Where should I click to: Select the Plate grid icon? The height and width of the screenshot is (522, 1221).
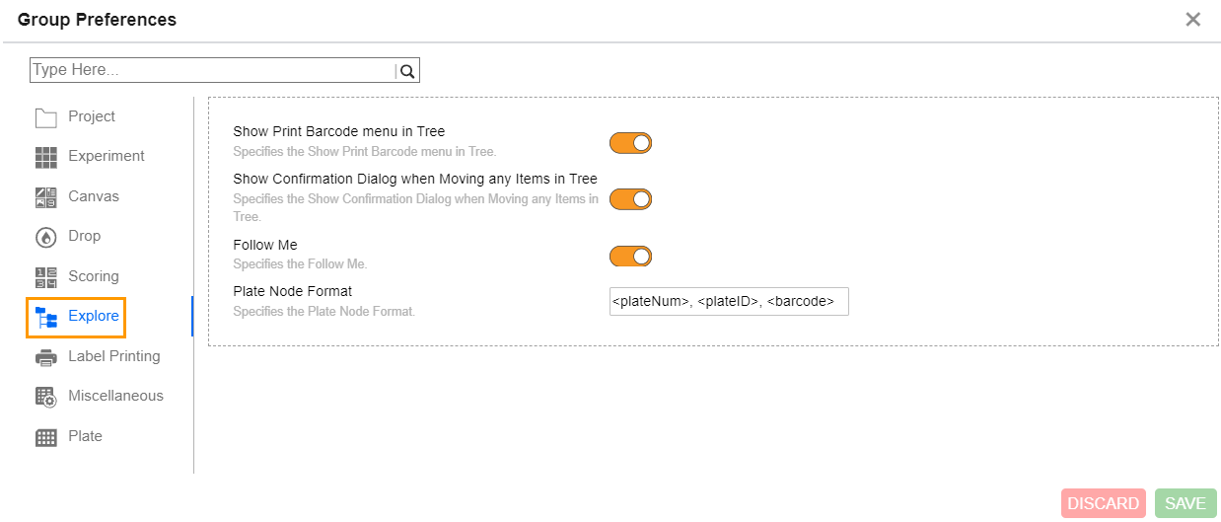46,437
